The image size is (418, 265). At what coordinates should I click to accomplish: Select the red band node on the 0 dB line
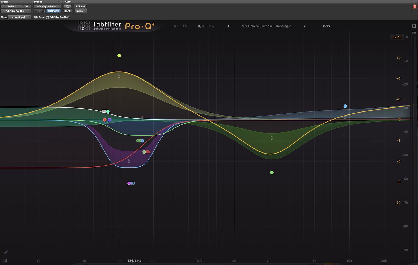(x=105, y=120)
